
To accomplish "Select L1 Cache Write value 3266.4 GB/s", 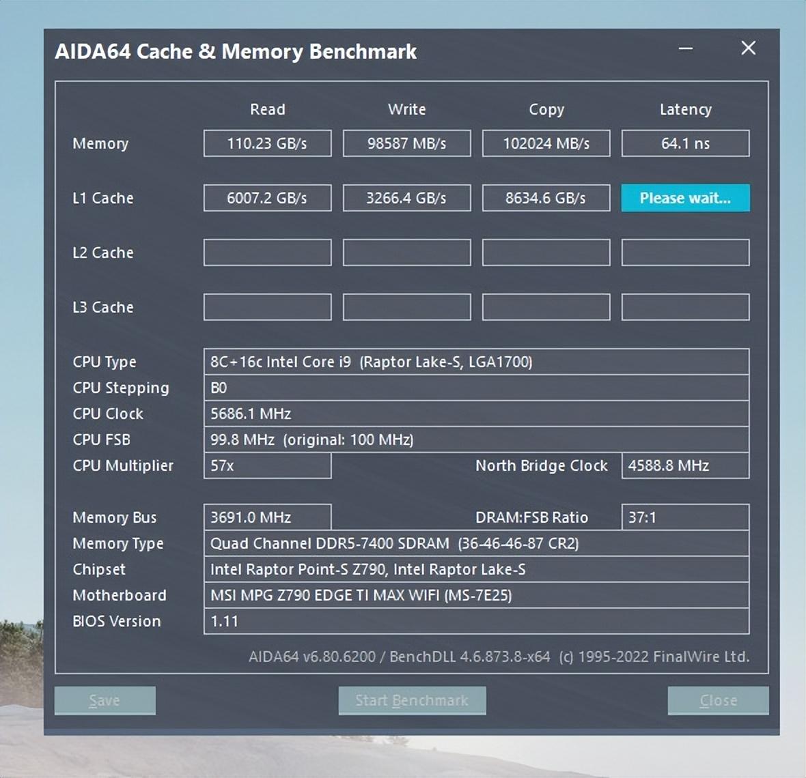I will 406,198.
